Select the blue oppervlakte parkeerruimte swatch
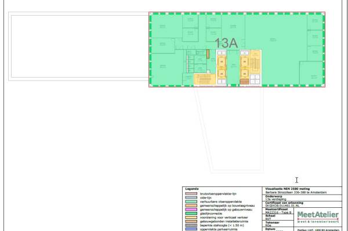The height and width of the screenshot is (231, 348). pos(191,229)
